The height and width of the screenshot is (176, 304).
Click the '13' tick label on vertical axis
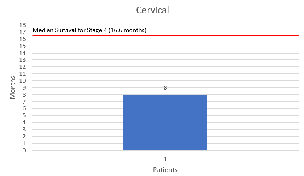[x=22, y=60]
